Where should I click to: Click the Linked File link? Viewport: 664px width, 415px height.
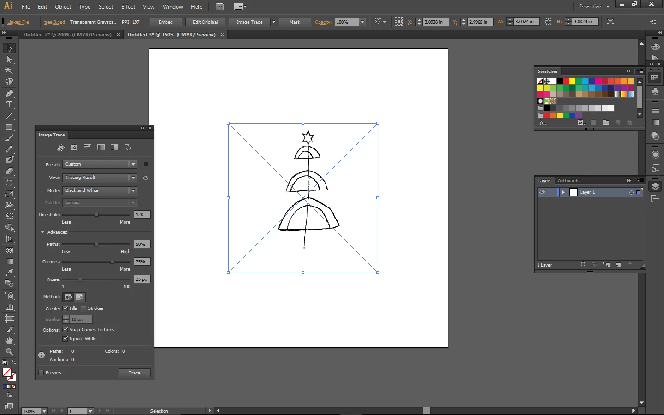[18, 22]
